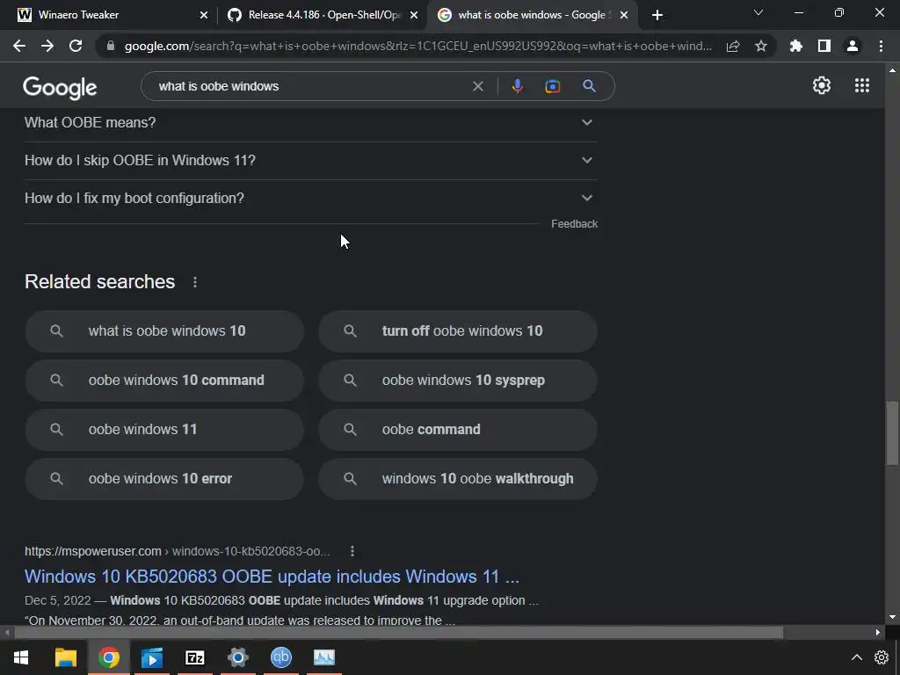
Task: Open tab search chevron in title bar
Action: click(758, 12)
